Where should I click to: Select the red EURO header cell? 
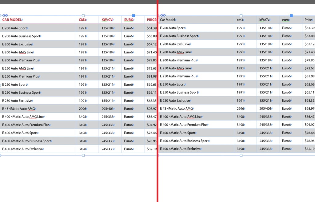[129, 20]
